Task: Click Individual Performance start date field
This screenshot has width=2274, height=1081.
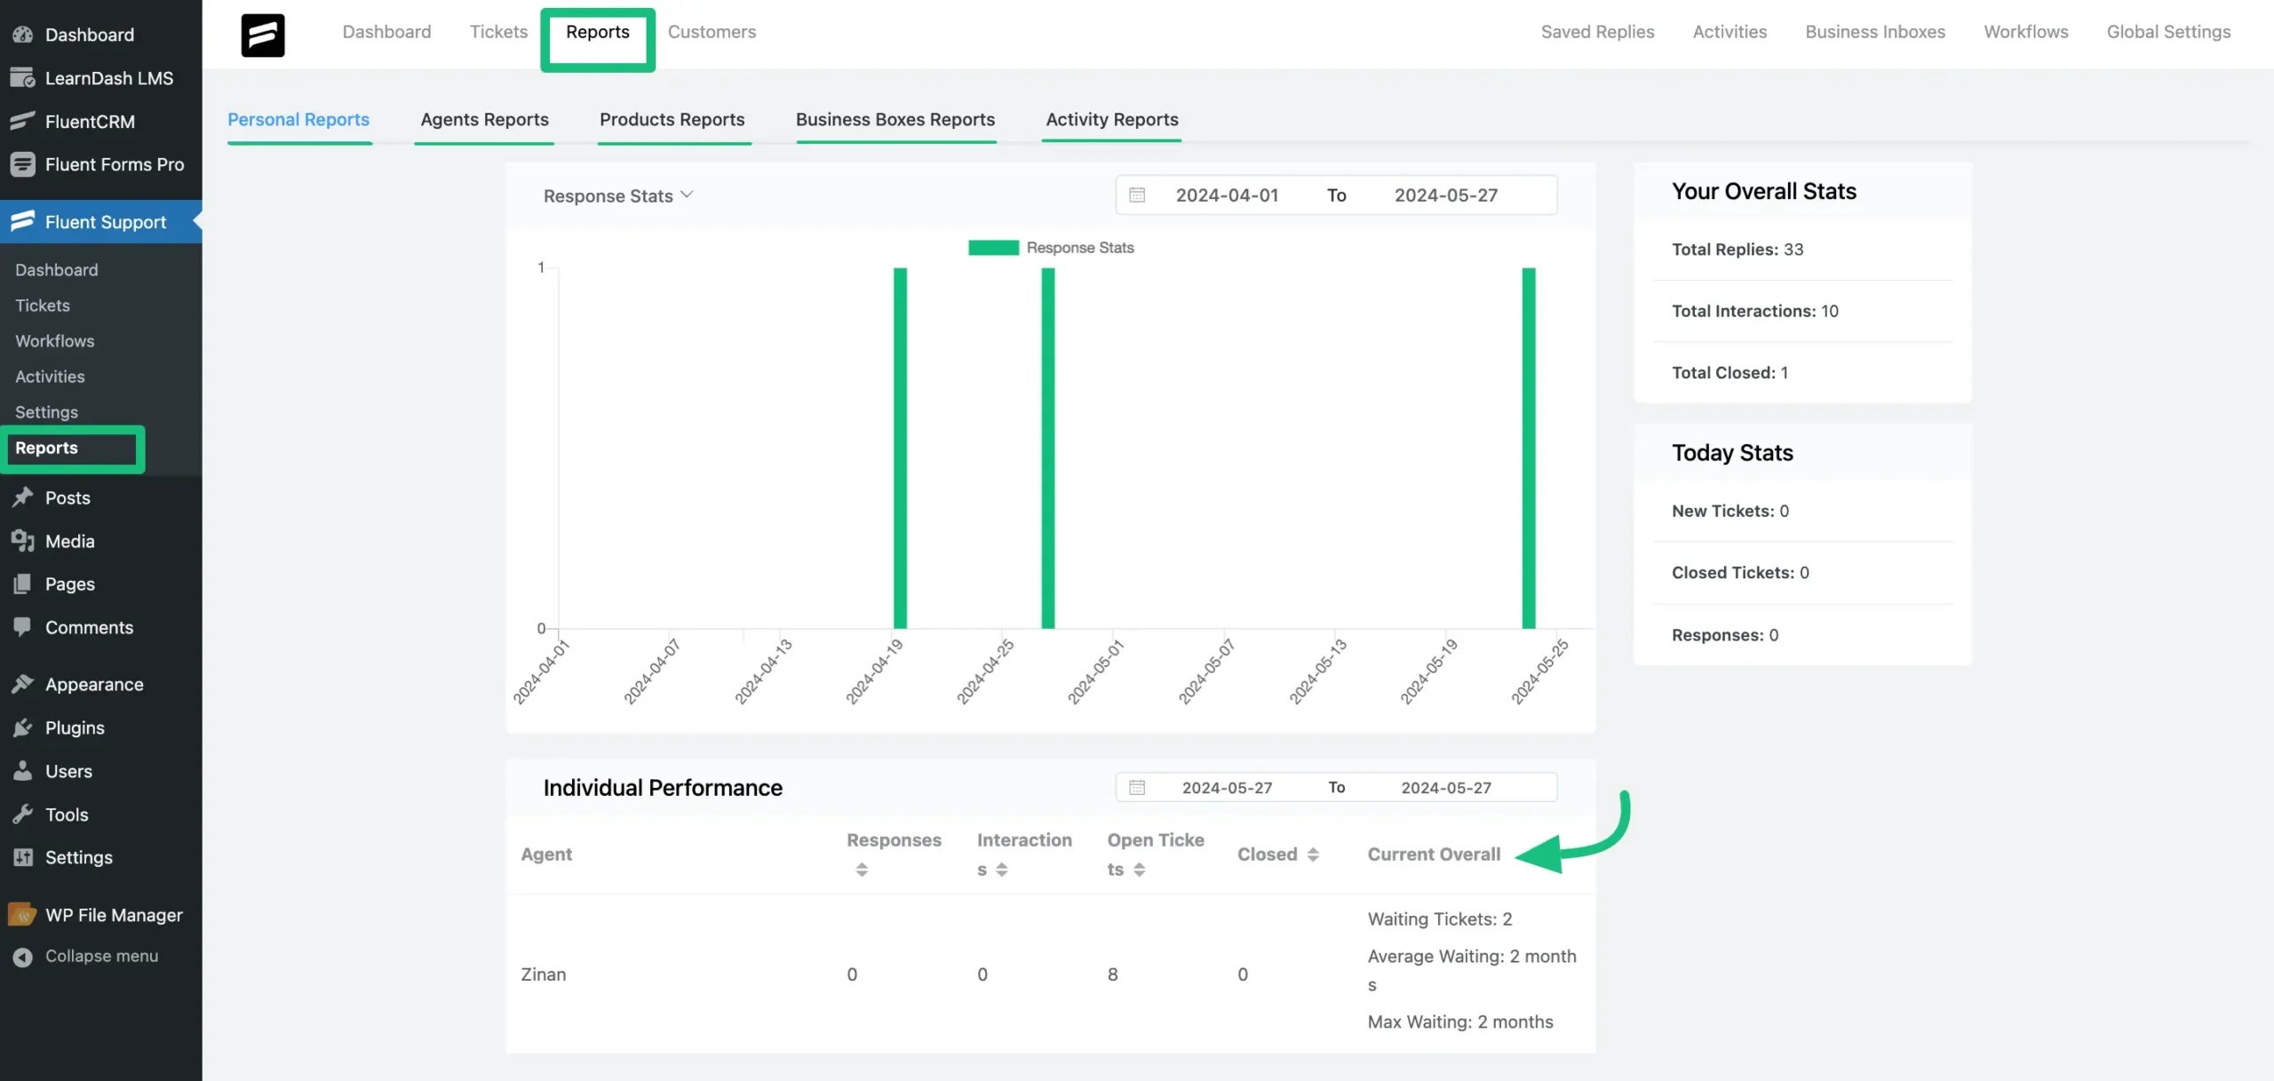Action: click(1227, 788)
